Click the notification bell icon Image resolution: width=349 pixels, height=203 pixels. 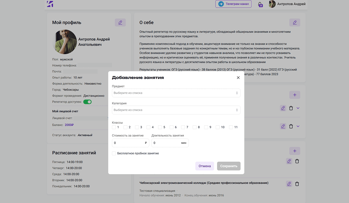(260, 4)
